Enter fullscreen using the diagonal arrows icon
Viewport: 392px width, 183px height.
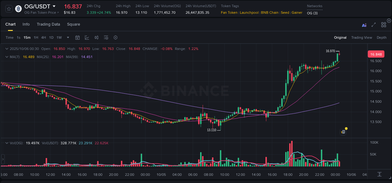[373, 25]
